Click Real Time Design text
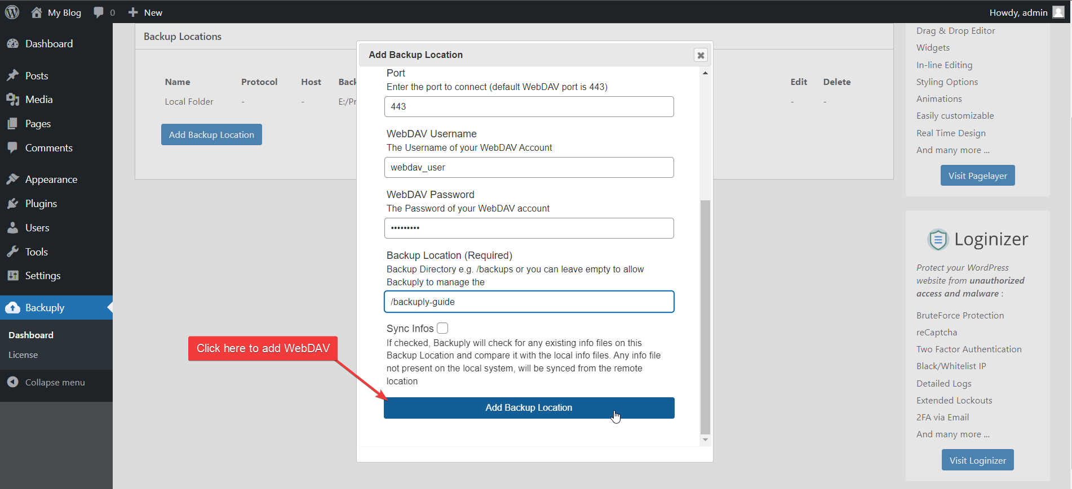This screenshot has height=489, width=1072. (951, 133)
